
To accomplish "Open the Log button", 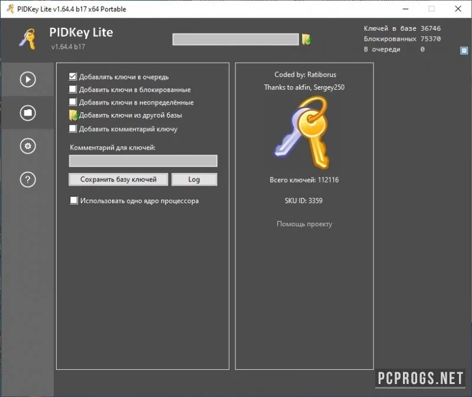I will (x=194, y=180).
